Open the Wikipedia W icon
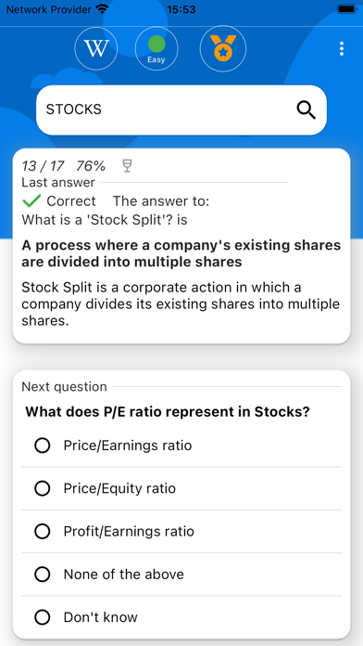363x646 pixels. coord(95,48)
